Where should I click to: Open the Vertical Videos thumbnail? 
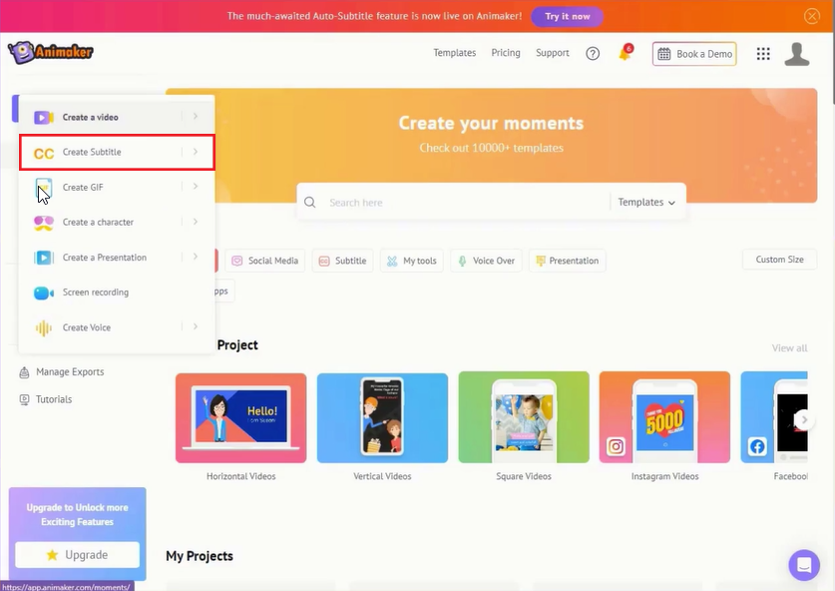[x=382, y=418]
